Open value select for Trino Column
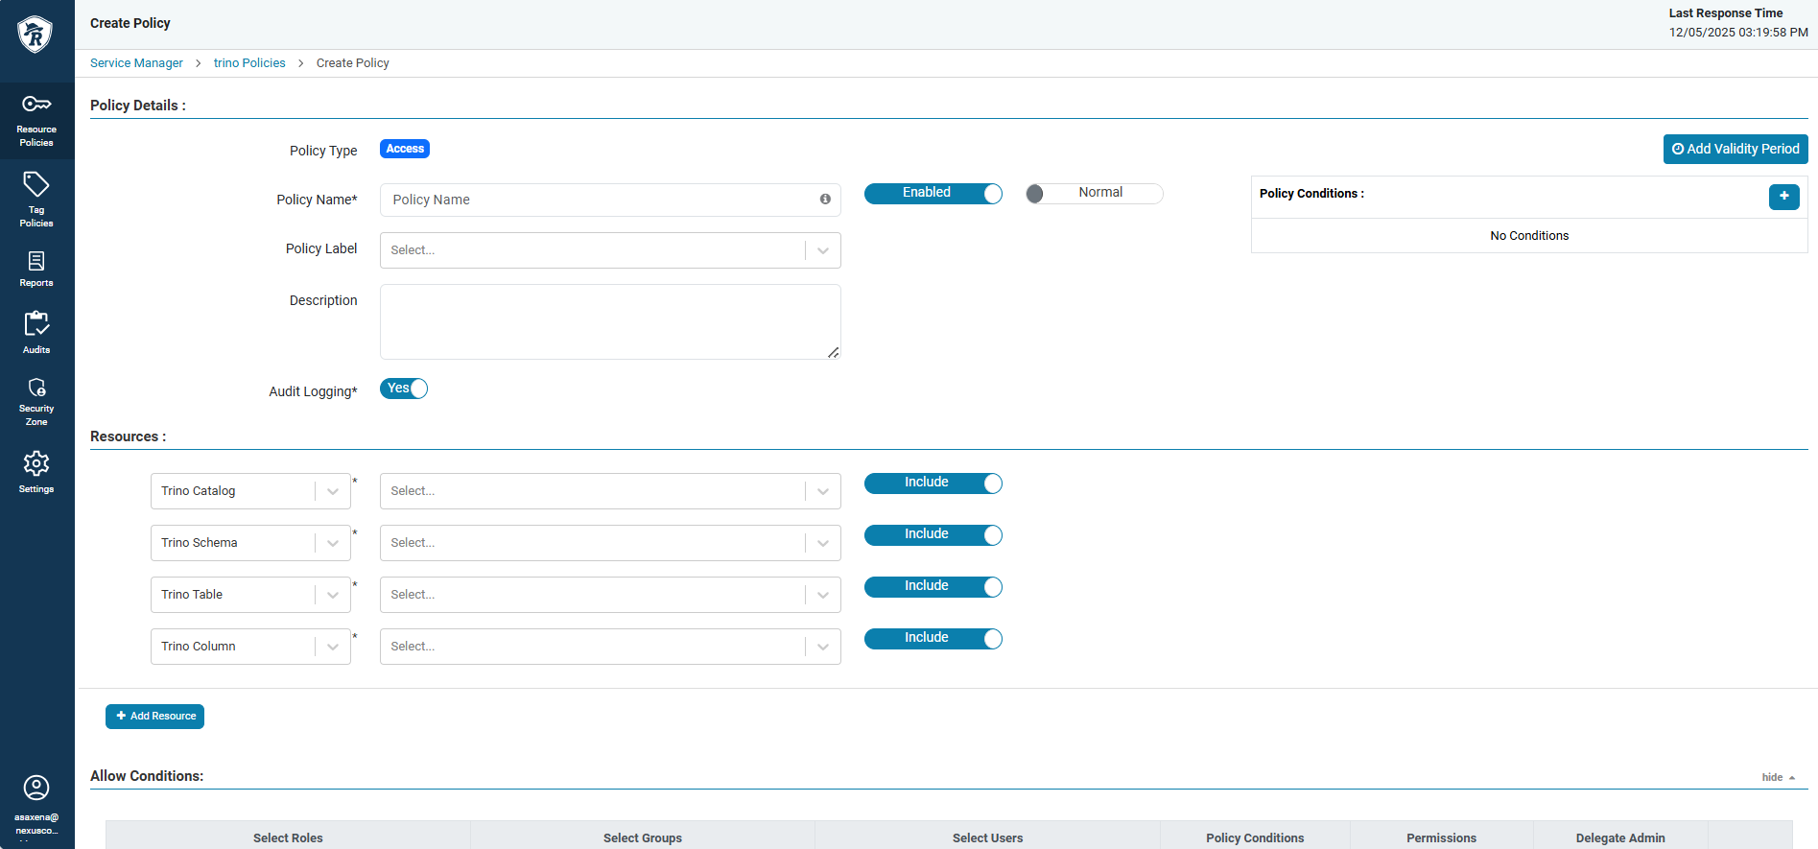Screen dimensions: 1818x849 (610, 647)
